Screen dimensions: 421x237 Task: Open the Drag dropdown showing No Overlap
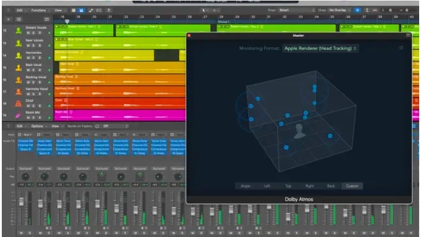[x=339, y=10]
